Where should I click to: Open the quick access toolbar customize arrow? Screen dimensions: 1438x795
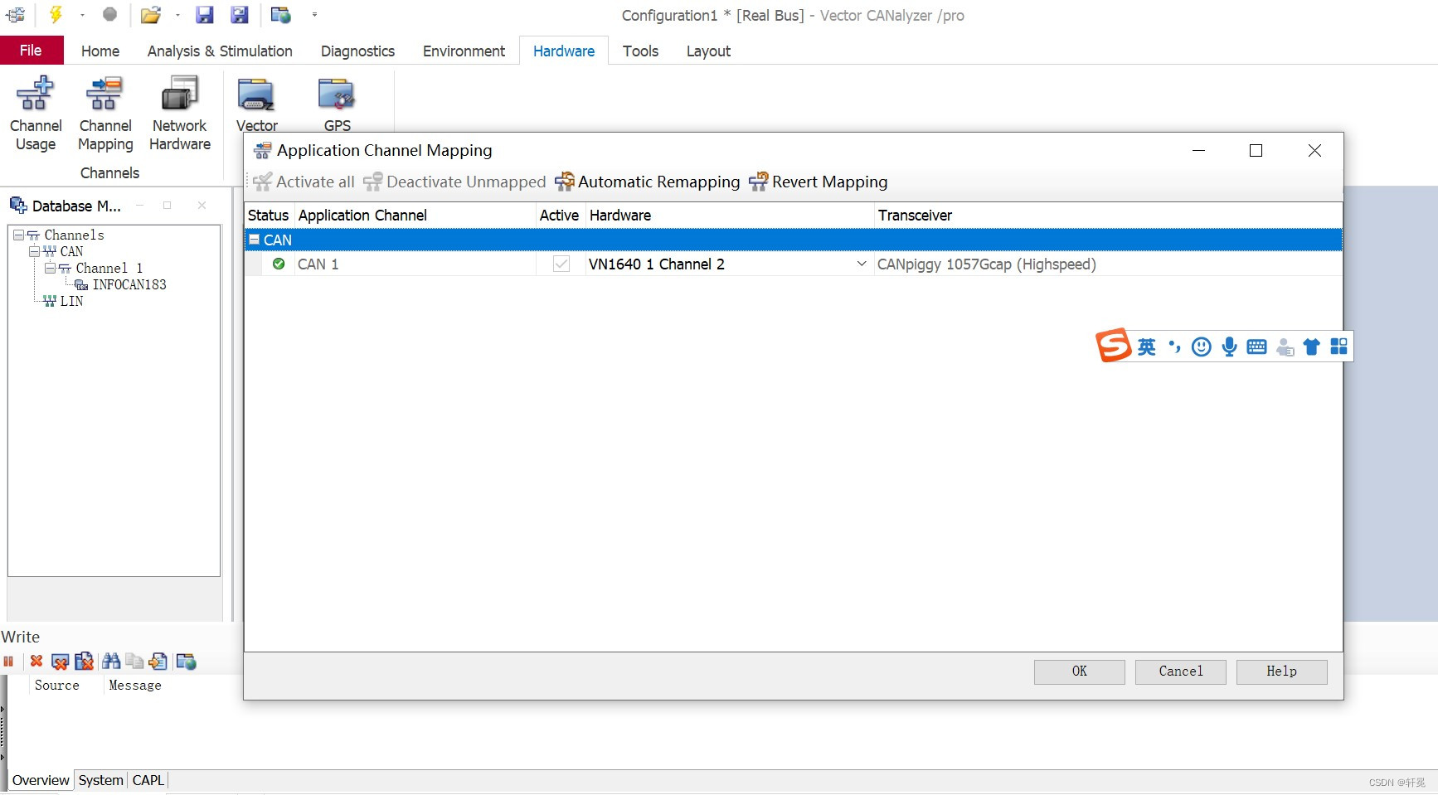314,15
